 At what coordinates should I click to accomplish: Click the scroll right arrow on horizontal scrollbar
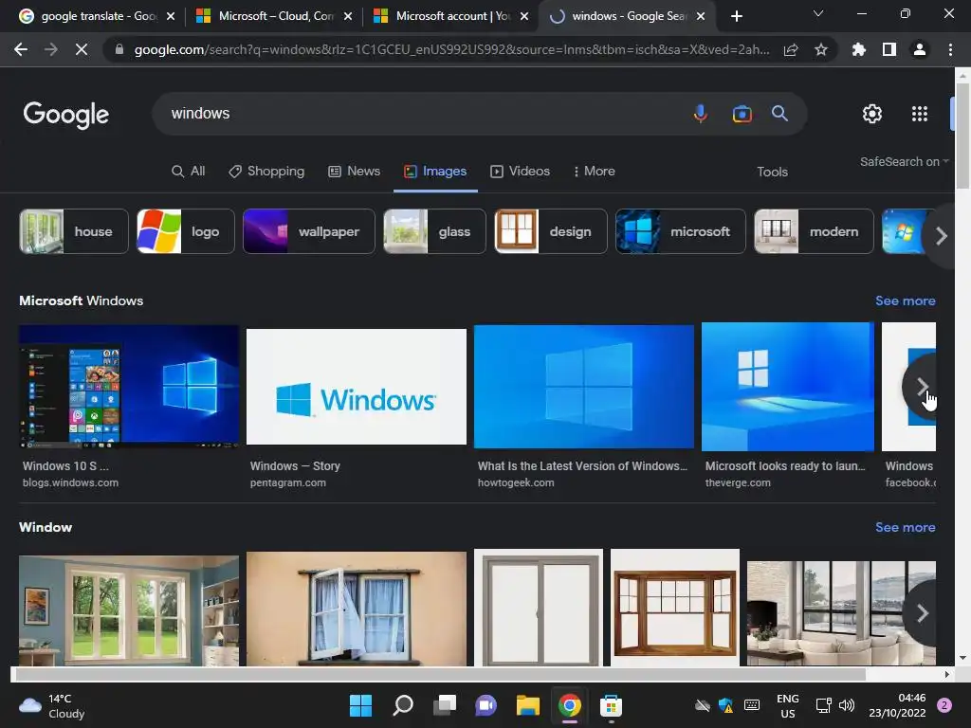point(947,674)
